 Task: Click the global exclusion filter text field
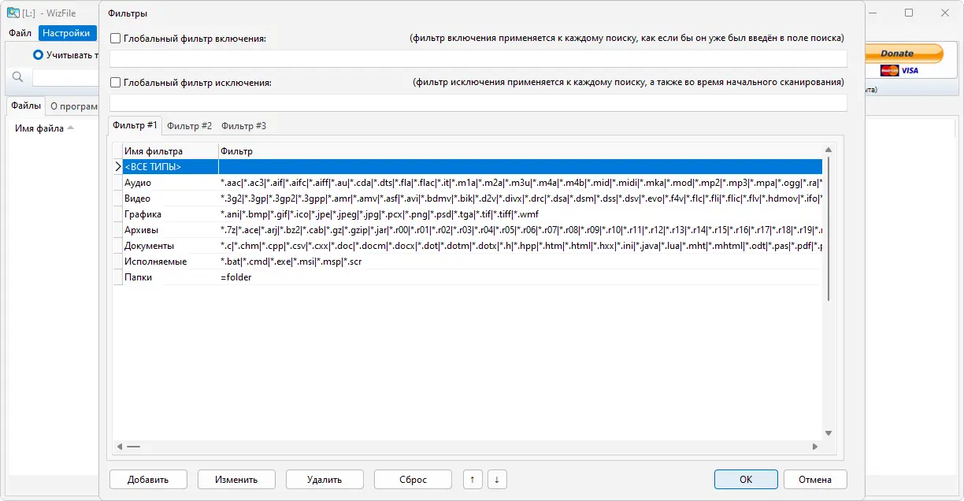point(478,102)
